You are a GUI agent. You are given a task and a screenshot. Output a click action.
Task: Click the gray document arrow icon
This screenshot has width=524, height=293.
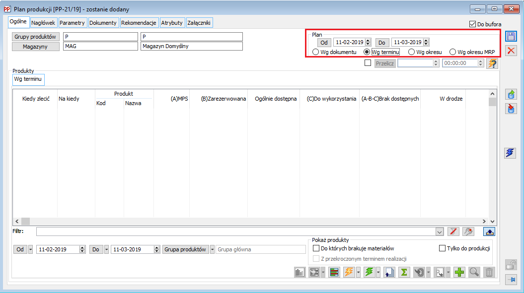pos(440,272)
